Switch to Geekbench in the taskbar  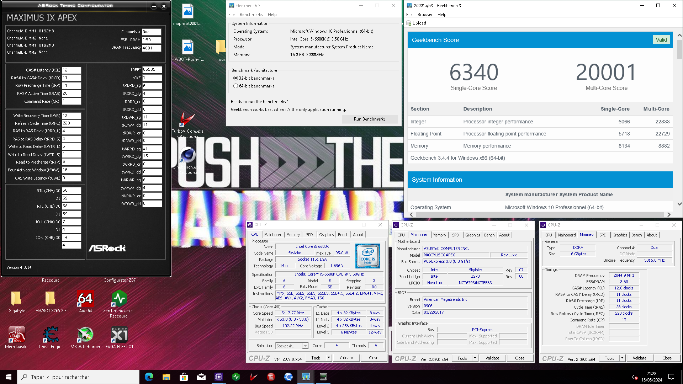[306, 377]
